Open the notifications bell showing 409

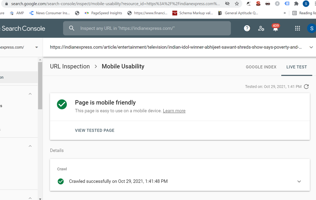click(x=275, y=28)
